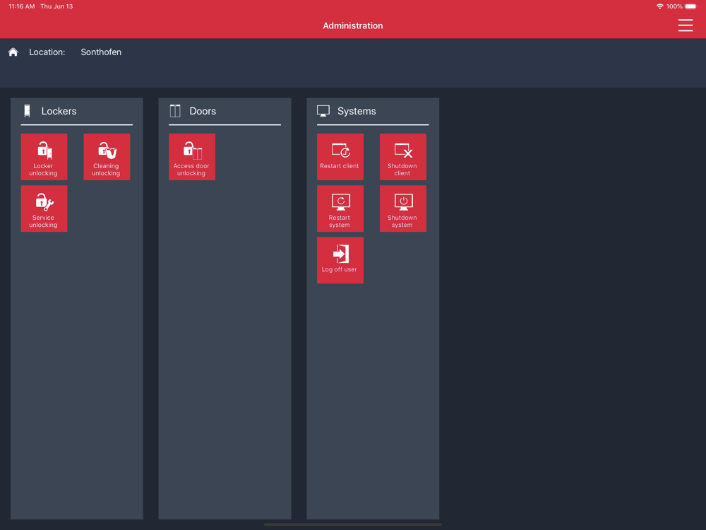Click the Restart client tile
The image size is (706, 530).
pyautogui.click(x=340, y=157)
